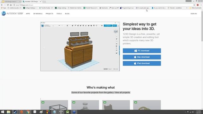Viewport: 203px width, 114px height.
Task: Click the page vertical scrollbar thumb
Action: click(x=202, y=27)
